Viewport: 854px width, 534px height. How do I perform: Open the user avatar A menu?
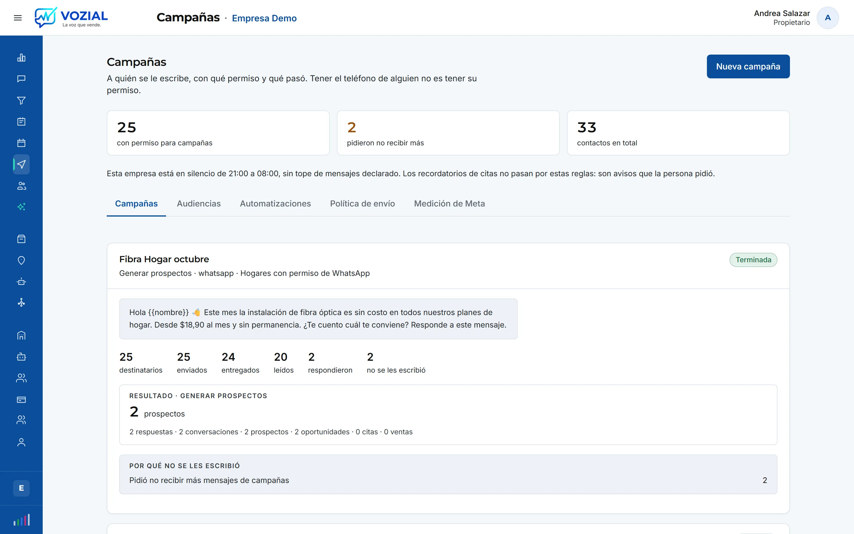click(x=828, y=18)
